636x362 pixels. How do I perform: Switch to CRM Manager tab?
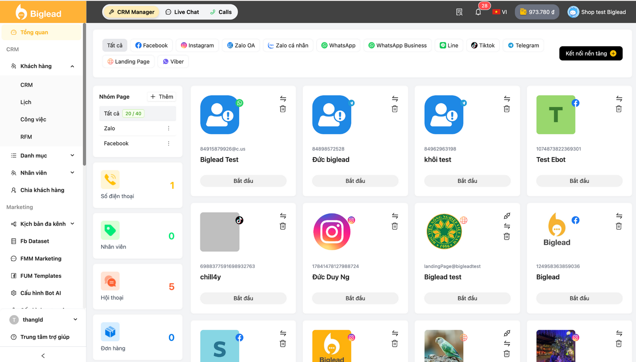[x=131, y=12]
